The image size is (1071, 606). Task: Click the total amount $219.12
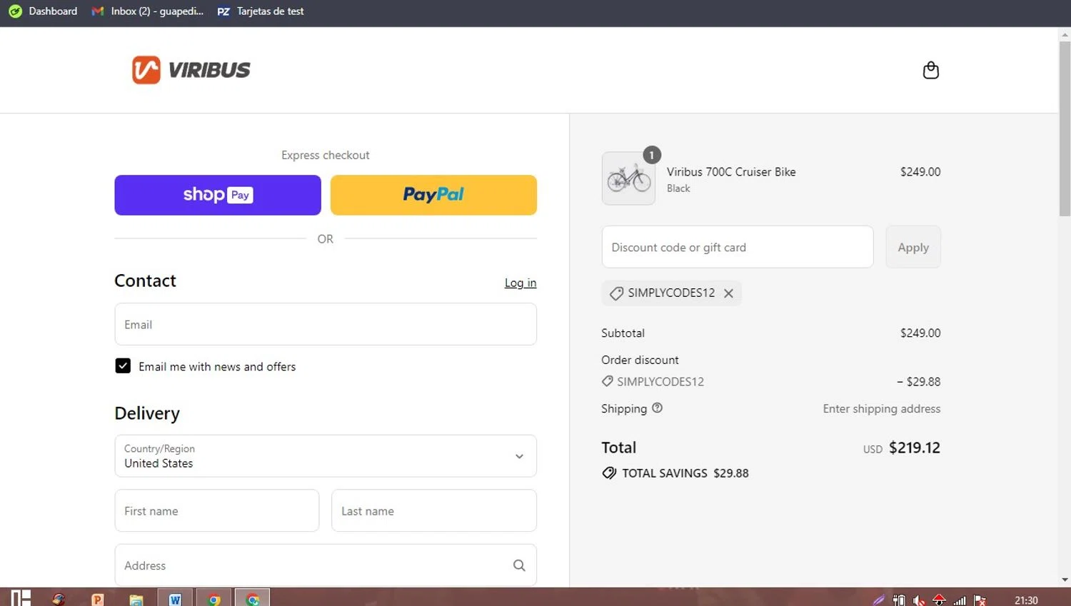915,448
